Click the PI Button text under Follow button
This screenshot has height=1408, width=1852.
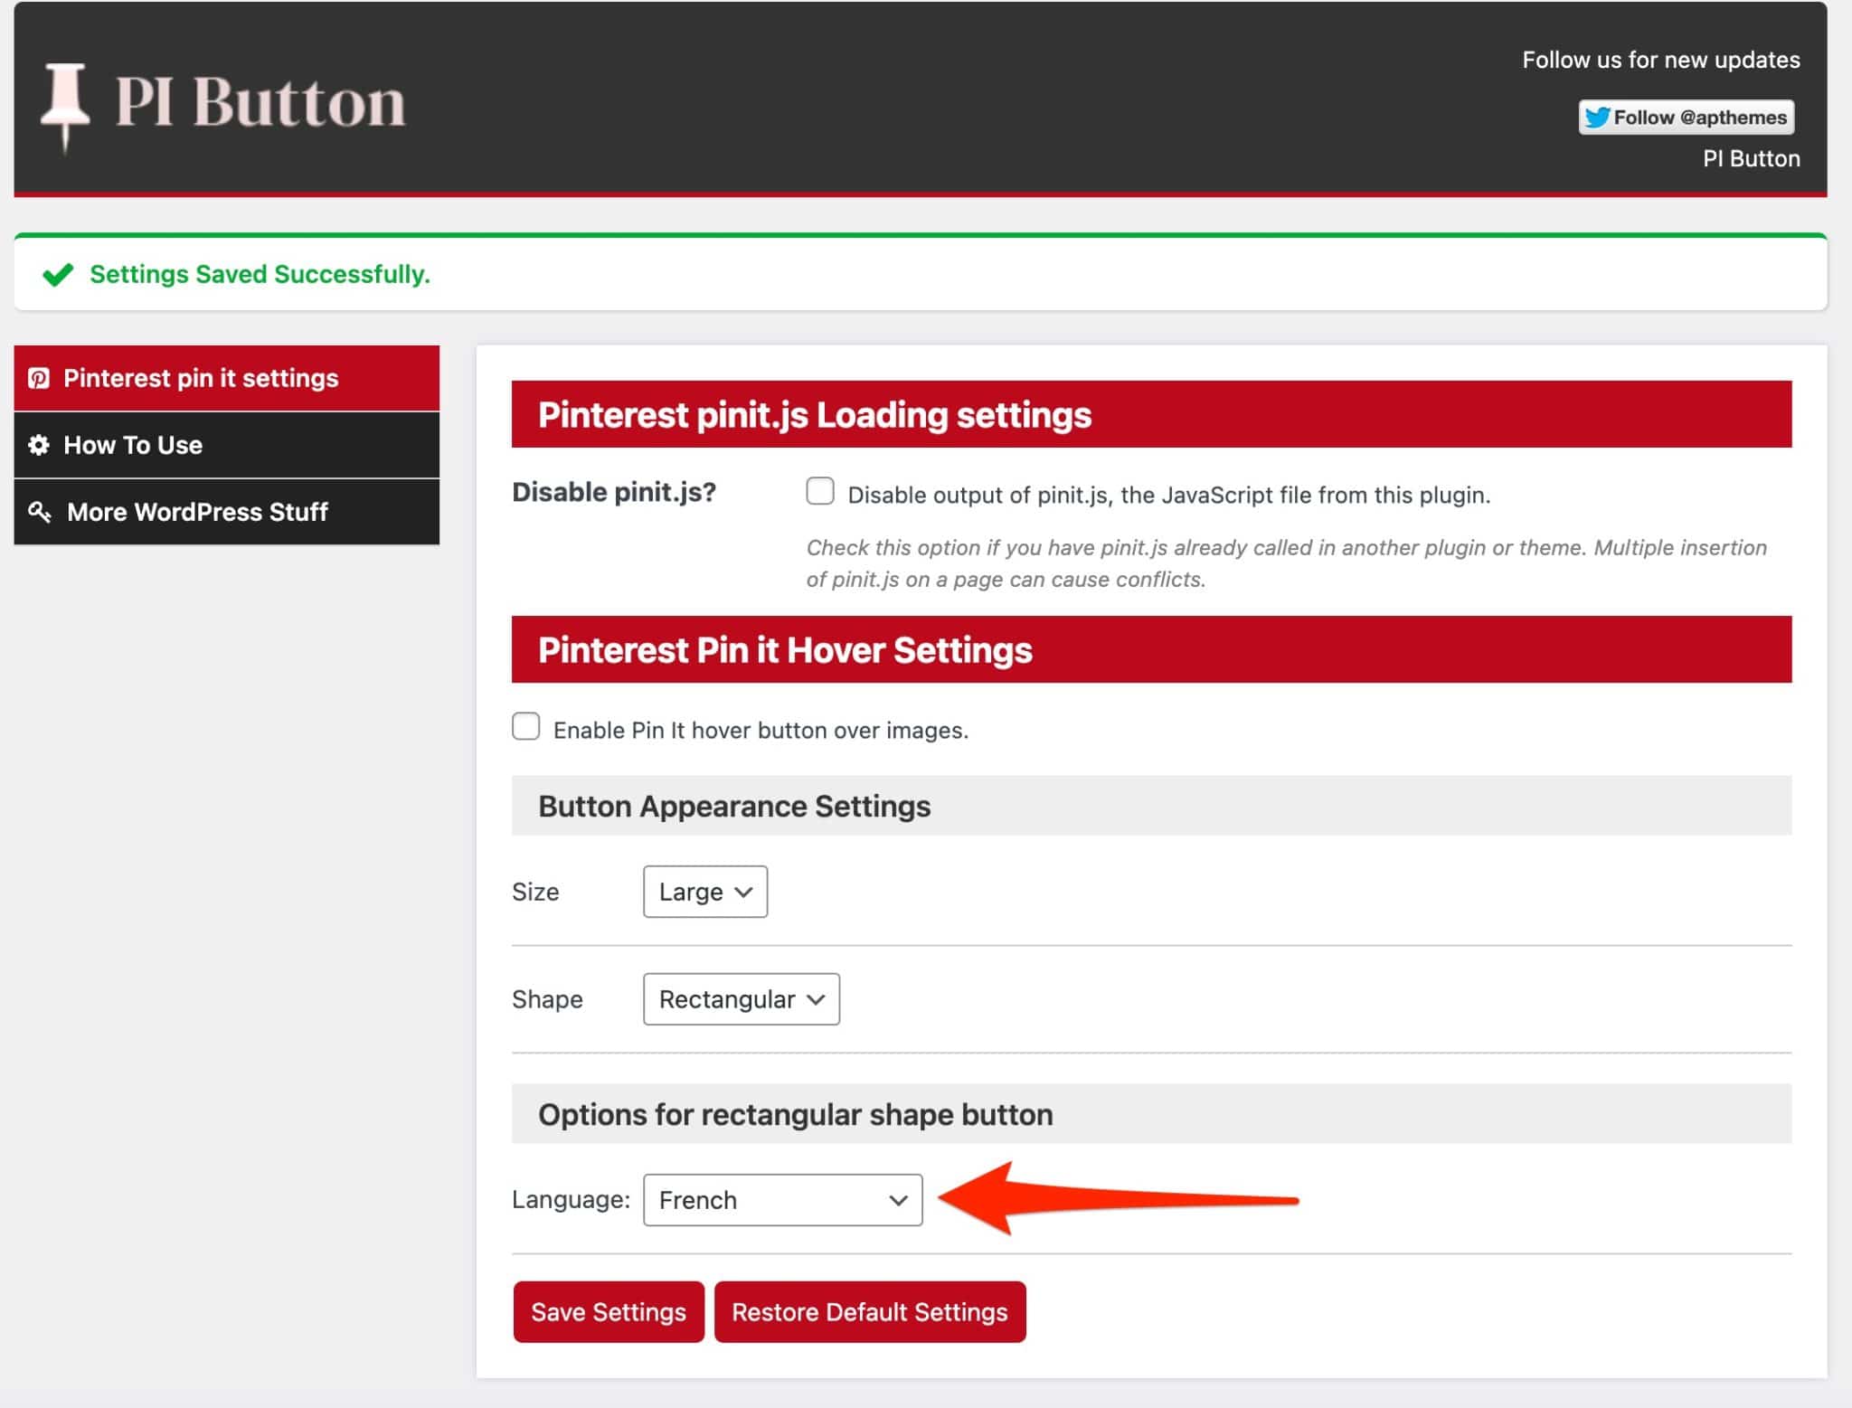coord(1752,159)
